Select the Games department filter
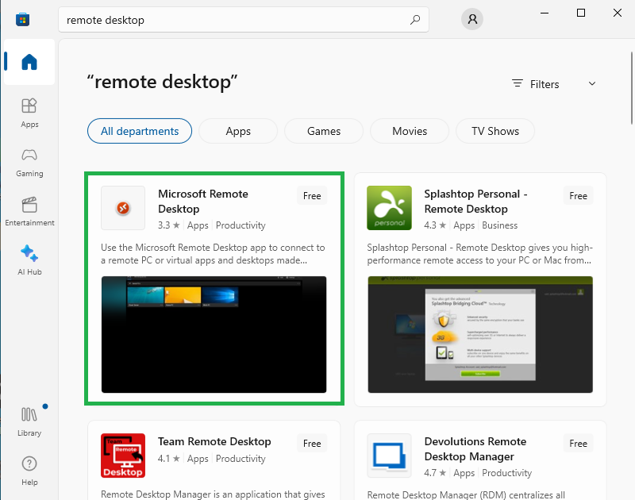635x500 pixels. click(324, 131)
